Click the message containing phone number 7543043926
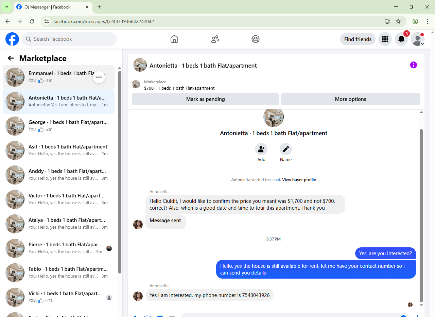The image size is (435, 317). (x=209, y=295)
